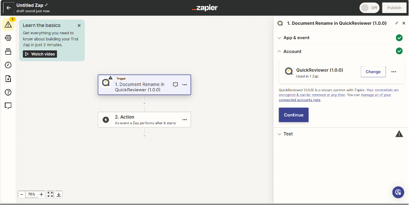The height and width of the screenshot is (205, 409).
Task: Open the comments icon in sidebar
Action: point(8,106)
